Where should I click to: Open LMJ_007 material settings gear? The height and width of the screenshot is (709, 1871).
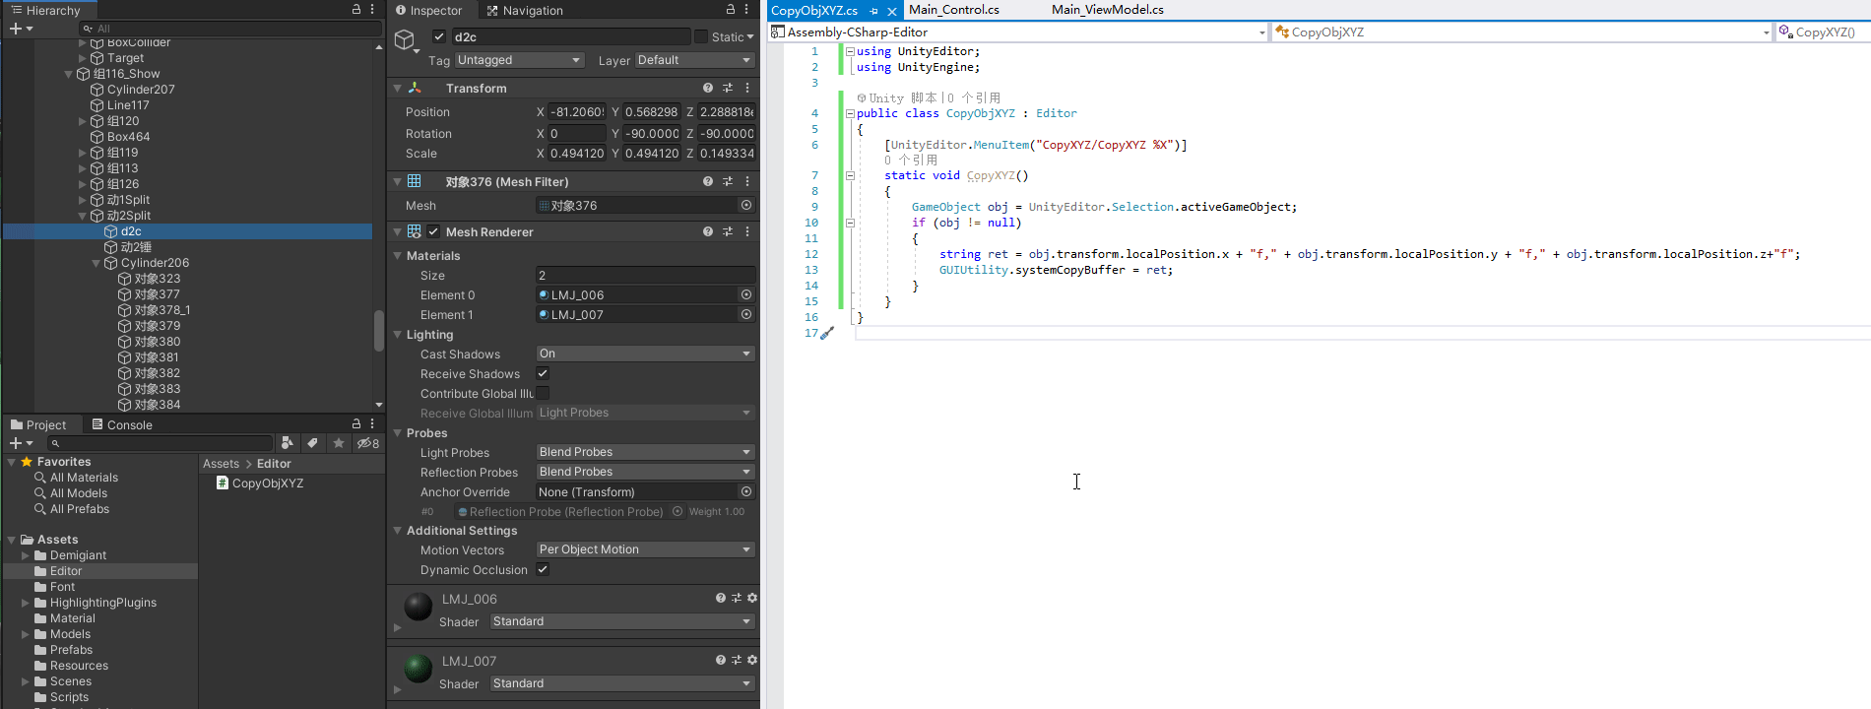[752, 660]
